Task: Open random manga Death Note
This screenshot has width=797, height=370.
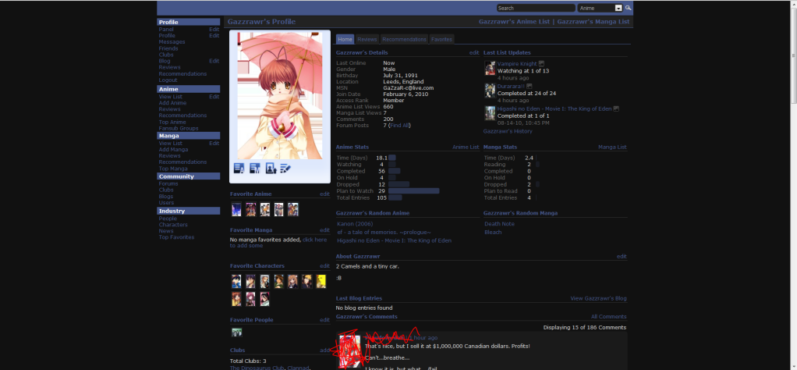Action: point(499,224)
